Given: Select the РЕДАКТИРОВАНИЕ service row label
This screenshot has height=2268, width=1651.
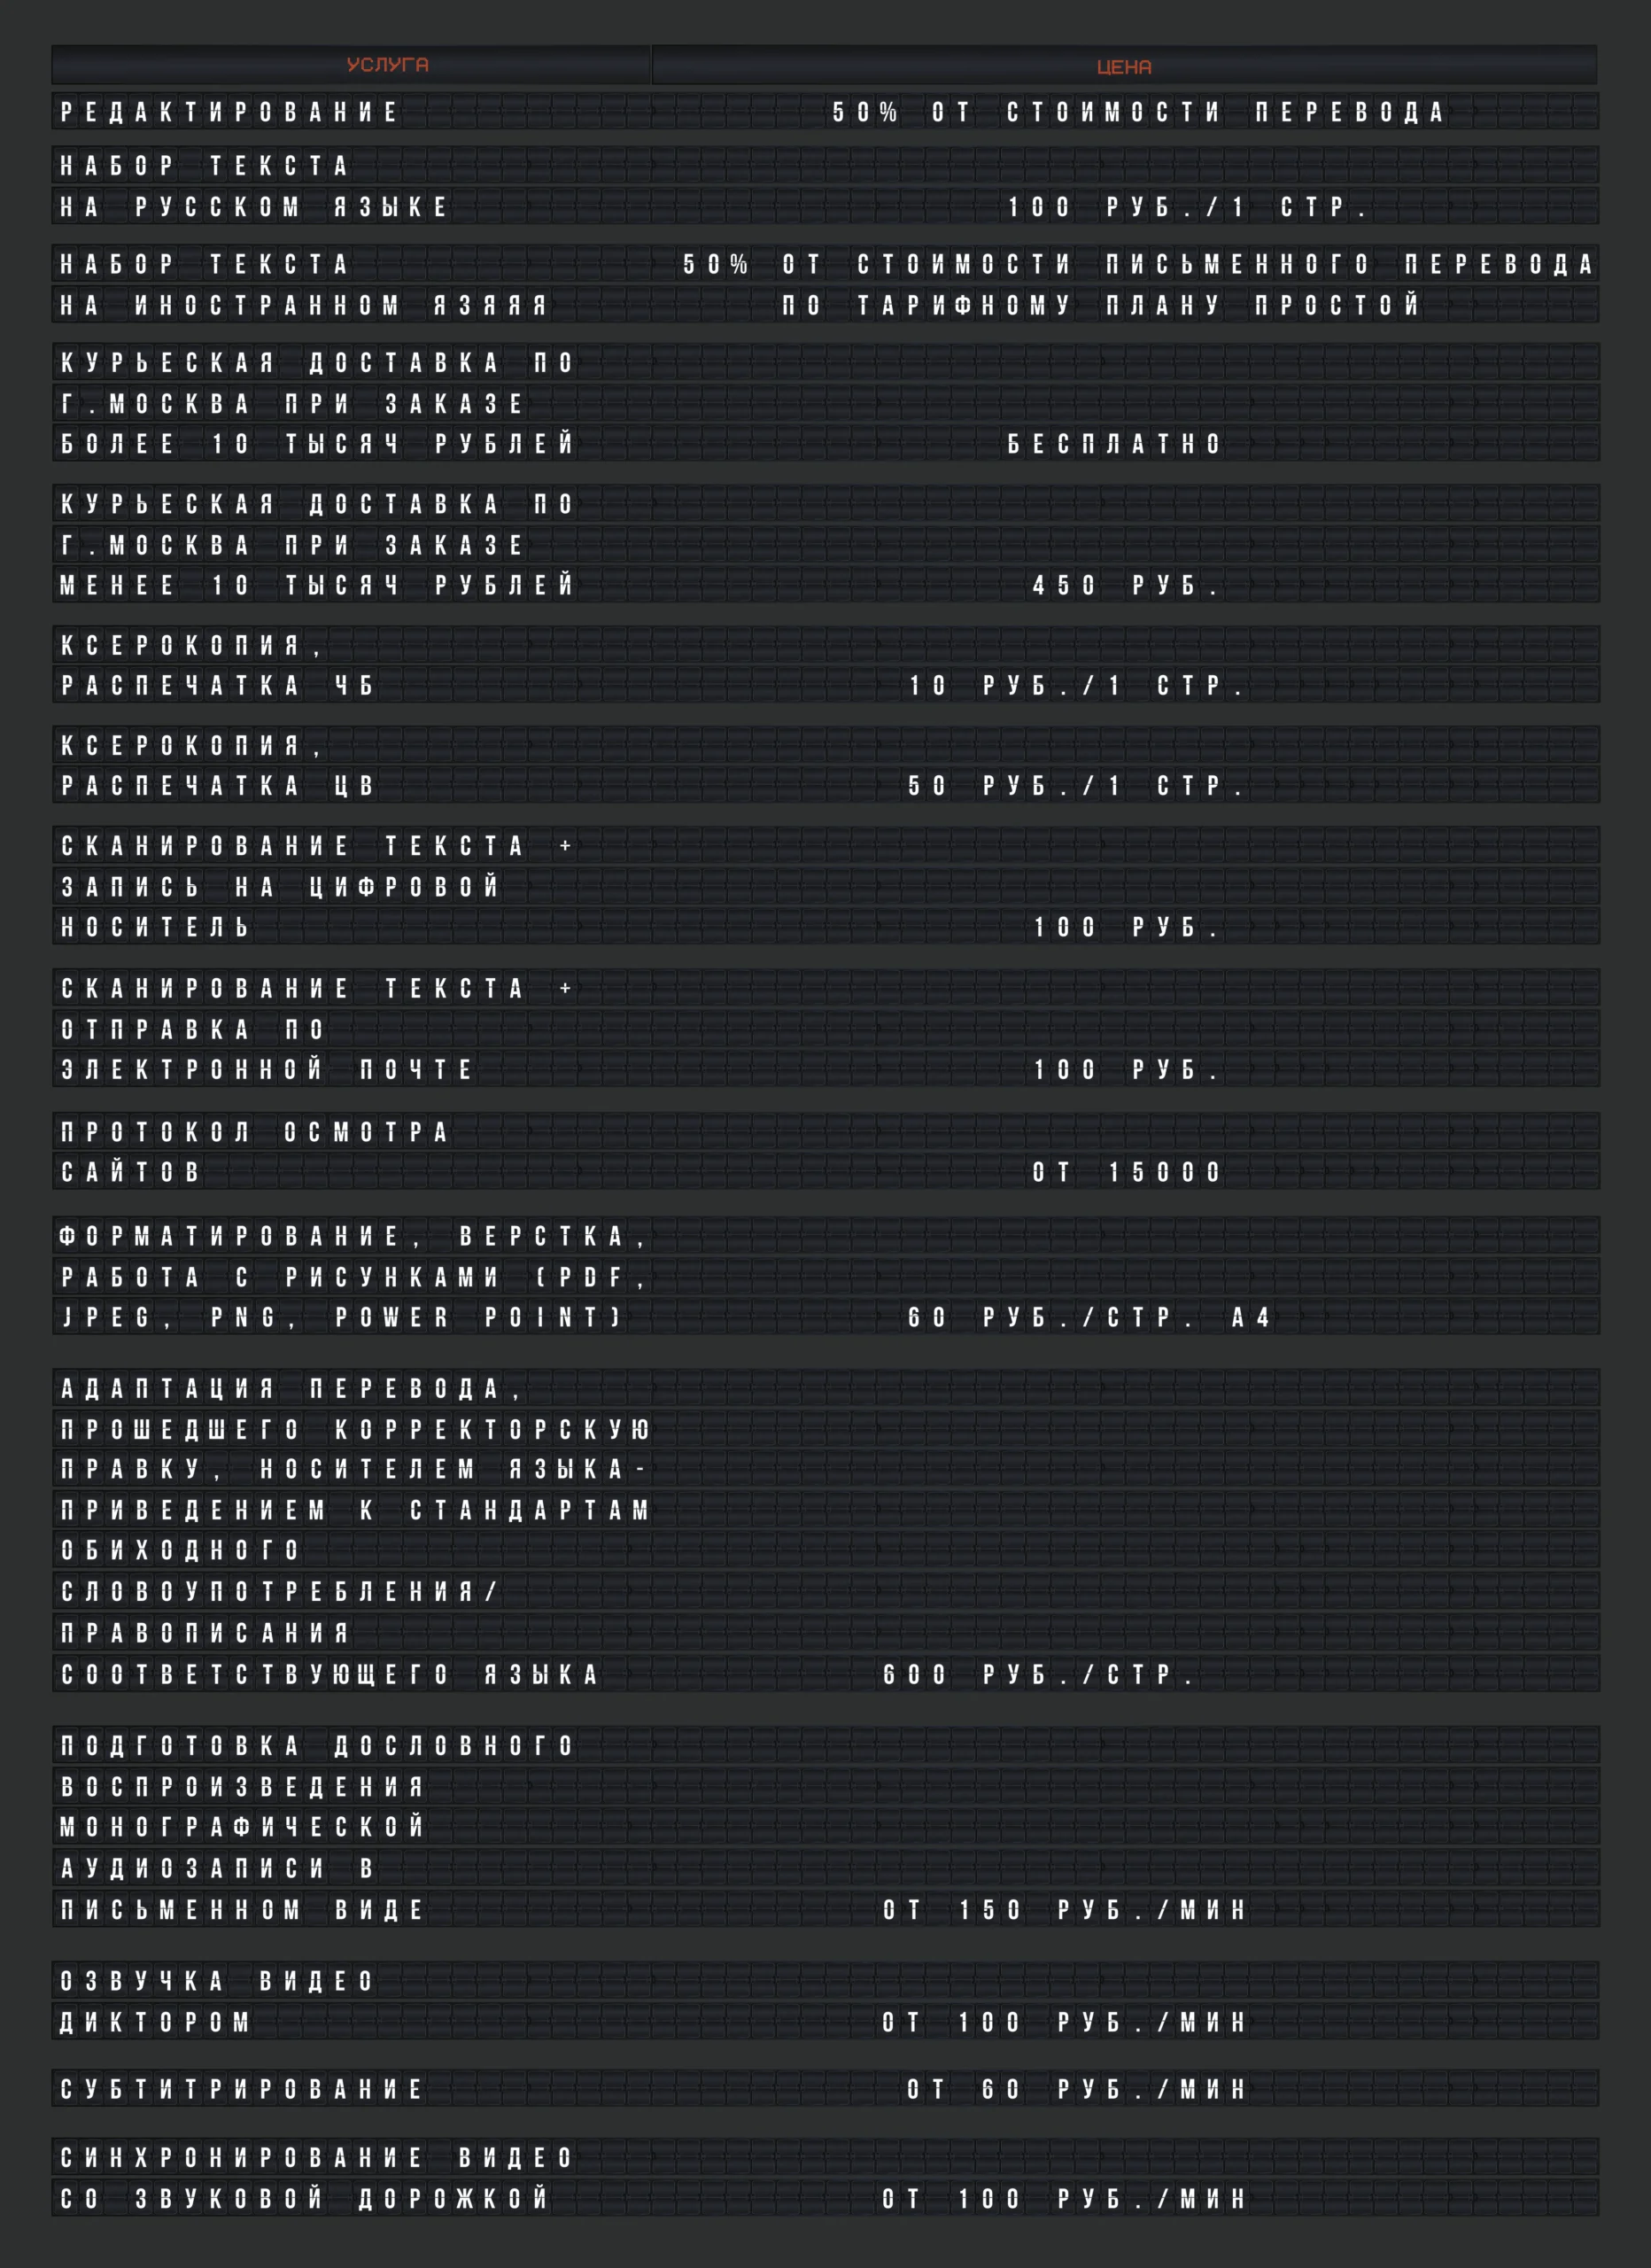Looking at the screenshot, I should 229,112.
